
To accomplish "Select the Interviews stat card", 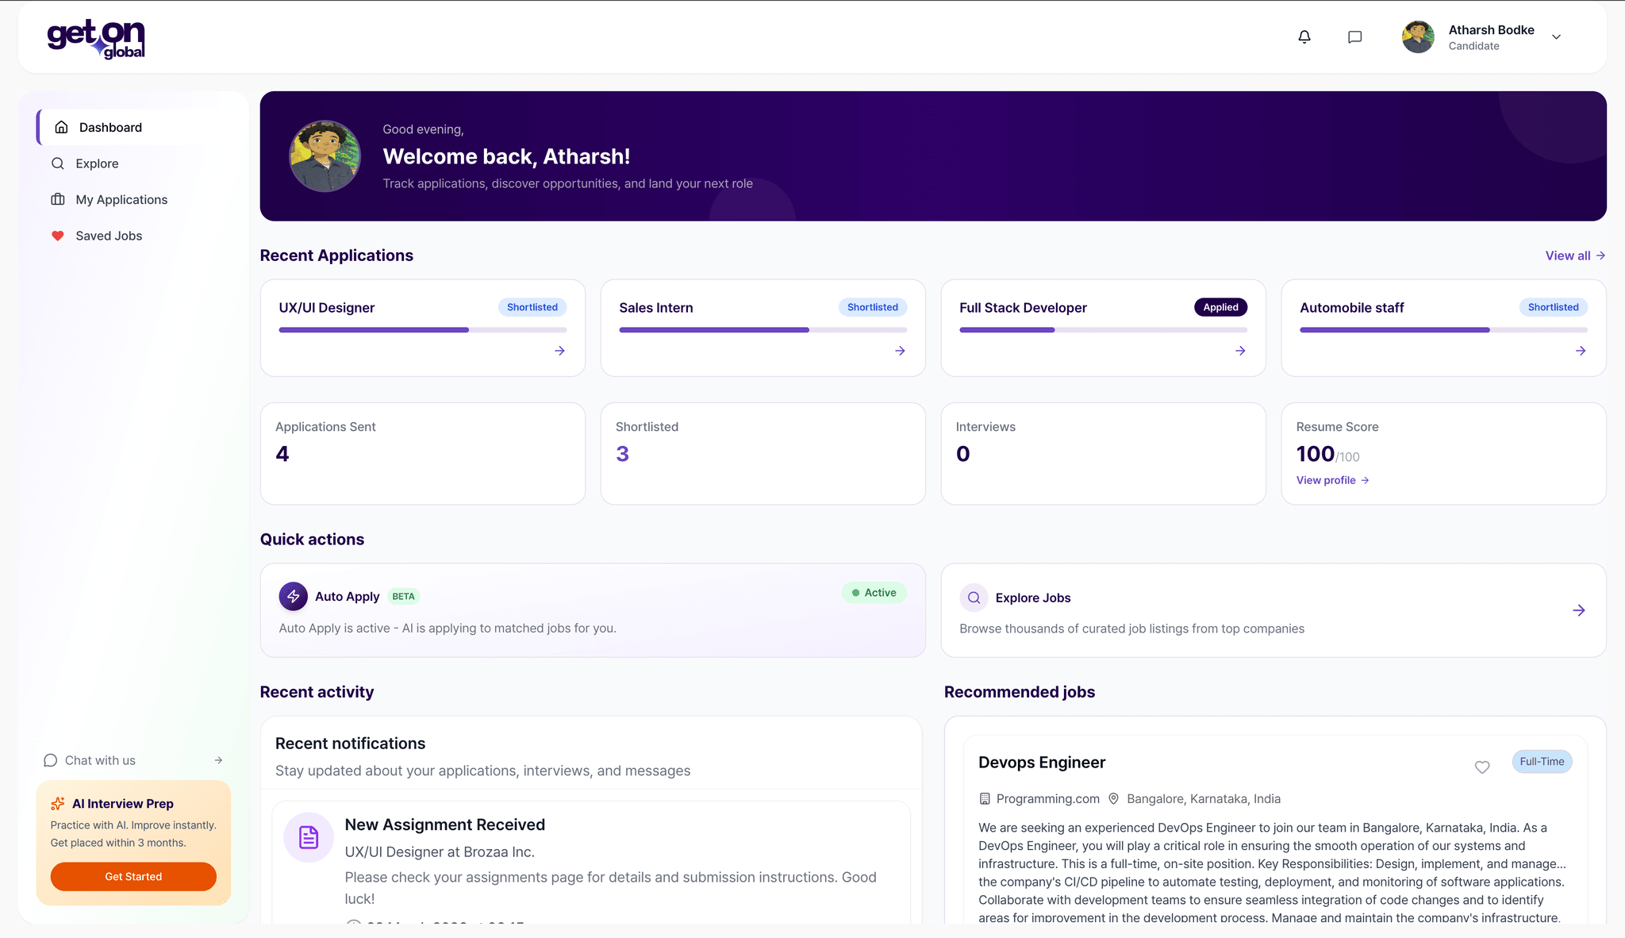I will (1103, 453).
